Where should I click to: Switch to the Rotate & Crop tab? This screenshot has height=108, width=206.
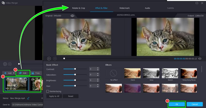(79, 8)
